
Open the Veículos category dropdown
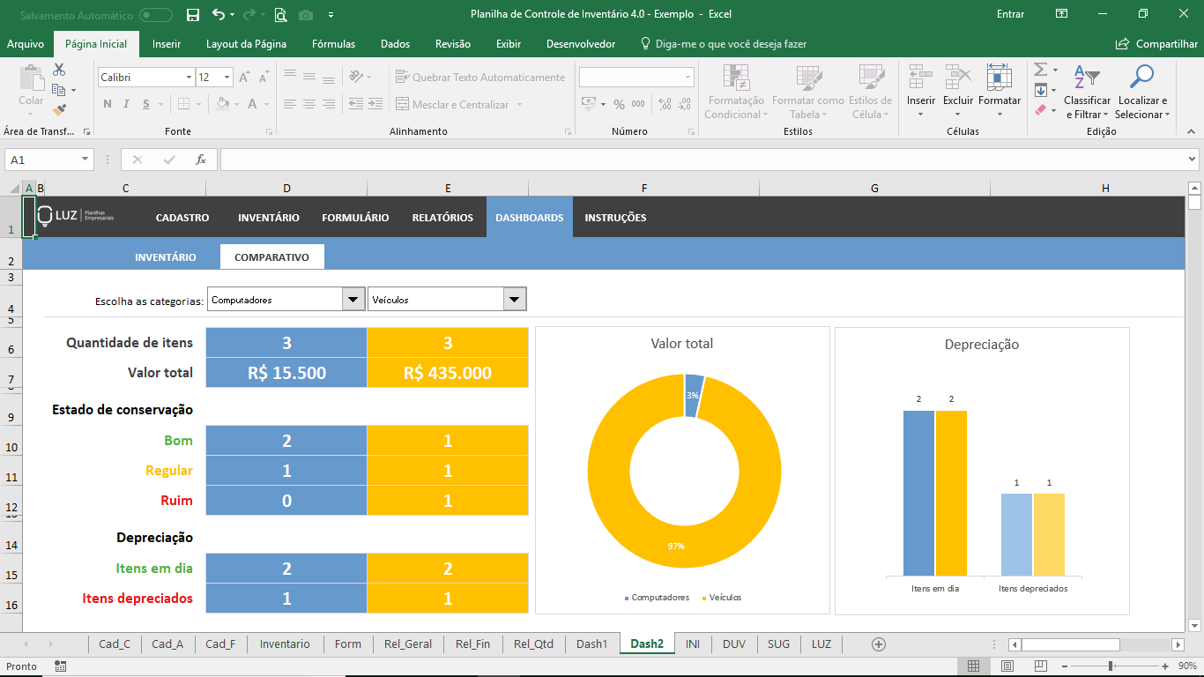[x=514, y=298]
